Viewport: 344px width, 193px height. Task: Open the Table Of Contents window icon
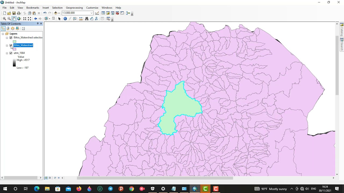pos(103,13)
